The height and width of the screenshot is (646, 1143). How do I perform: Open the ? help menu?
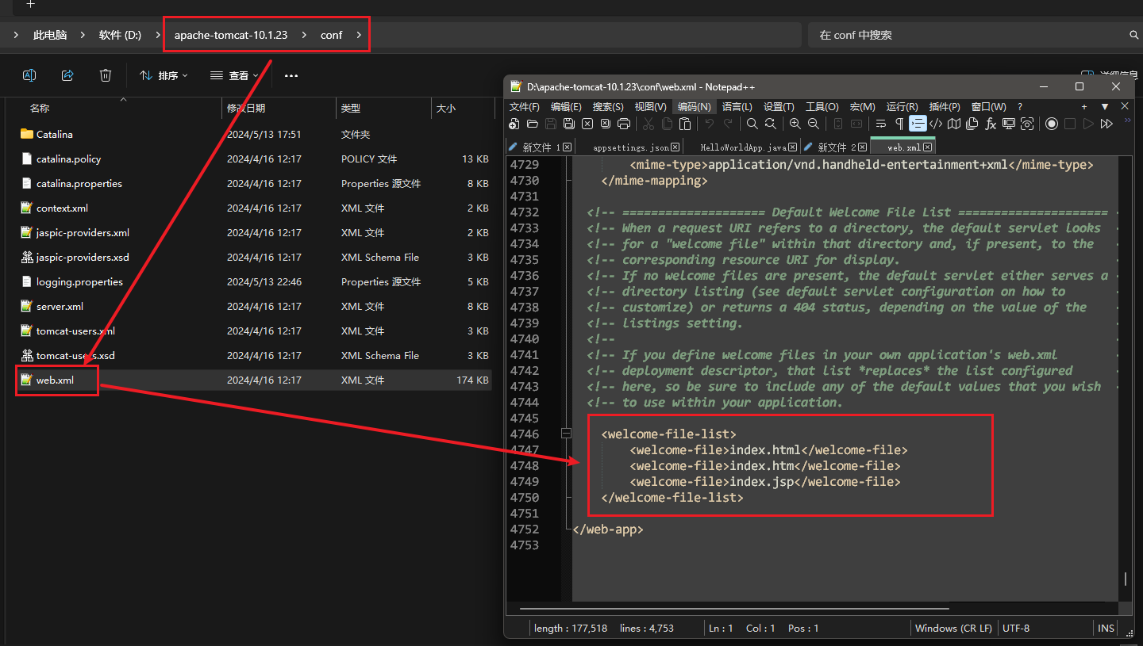click(1020, 107)
